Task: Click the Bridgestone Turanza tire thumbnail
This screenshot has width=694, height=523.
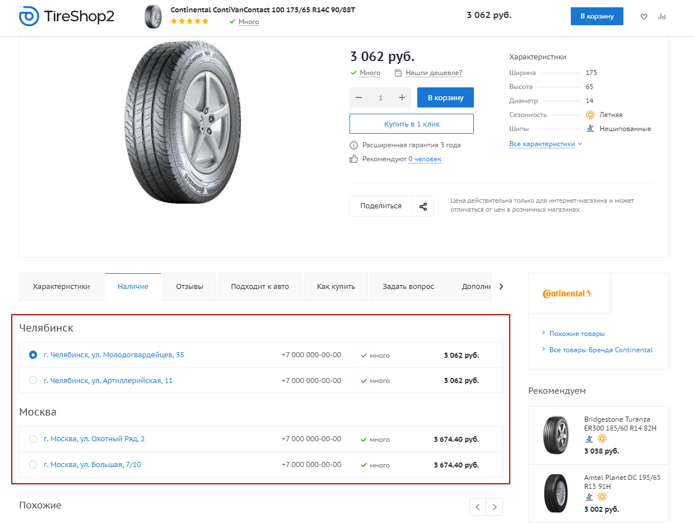Action: point(556,435)
